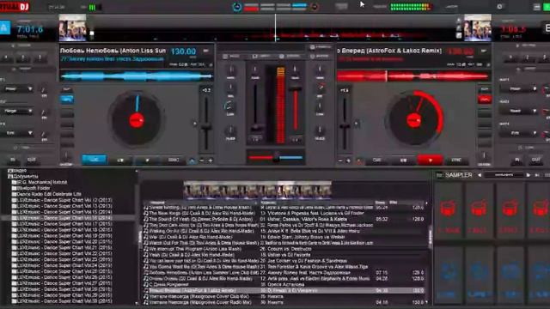Open the first effect dropdown on left deck
550x309 pixels.
pyautogui.click(x=17, y=89)
